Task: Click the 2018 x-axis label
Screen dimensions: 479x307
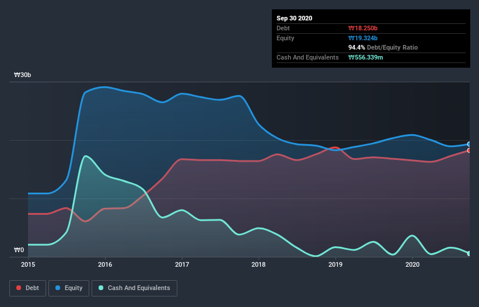Action: tap(258, 264)
